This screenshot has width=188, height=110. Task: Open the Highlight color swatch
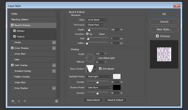pos(117,76)
